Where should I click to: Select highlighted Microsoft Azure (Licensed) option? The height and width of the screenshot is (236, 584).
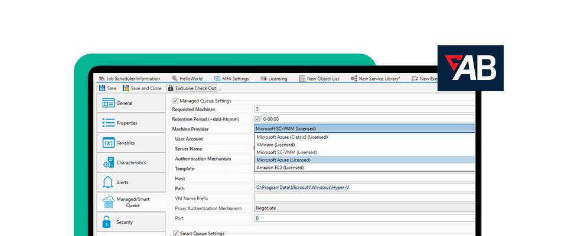pos(364,160)
